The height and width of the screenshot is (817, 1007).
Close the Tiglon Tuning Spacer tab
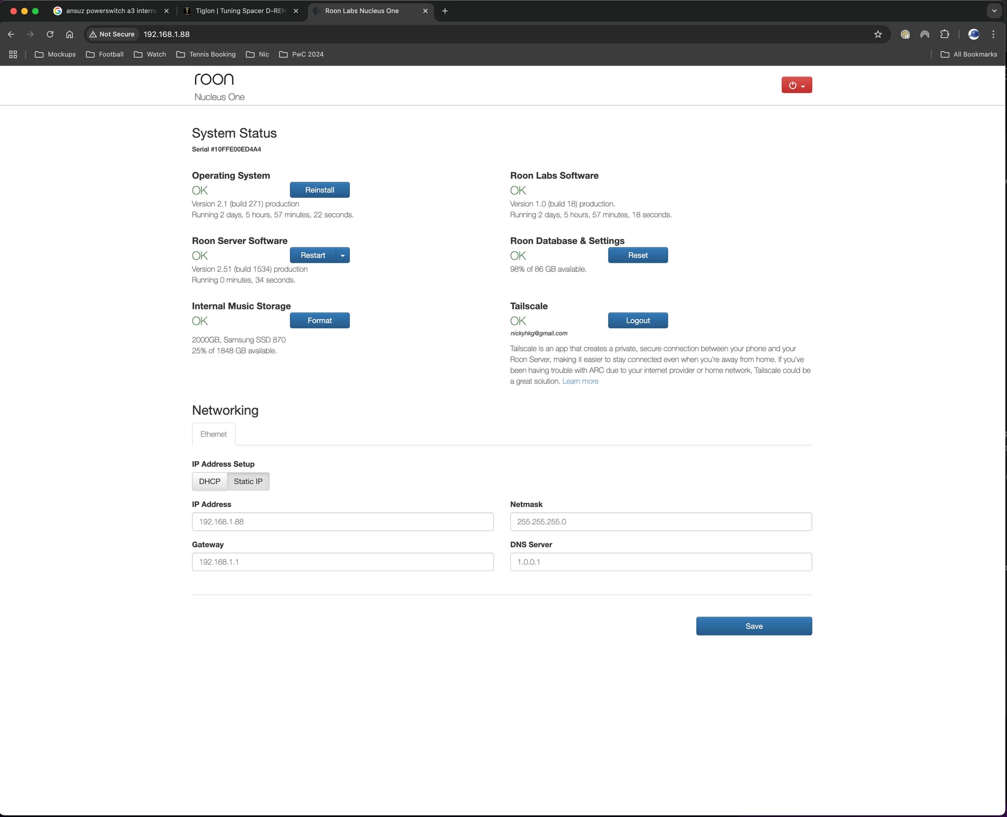click(x=296, y=10)
